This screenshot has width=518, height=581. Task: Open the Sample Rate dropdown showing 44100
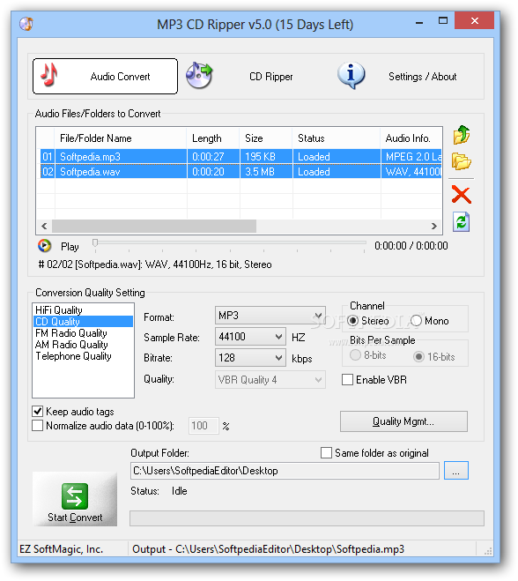click(x=250, y=337)
